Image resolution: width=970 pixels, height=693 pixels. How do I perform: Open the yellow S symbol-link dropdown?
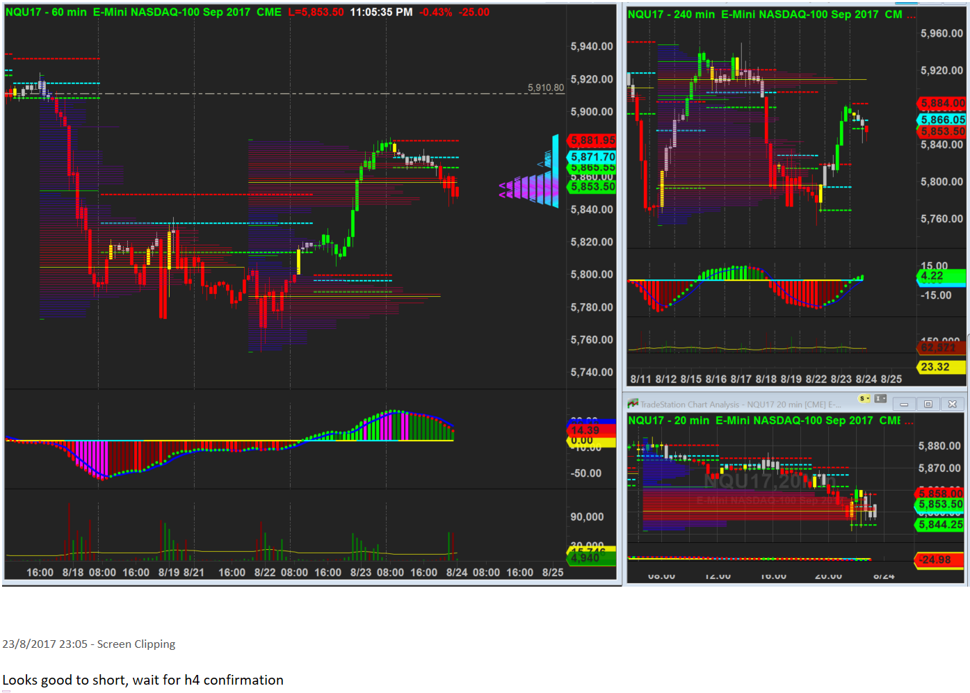tap(864, 399)
